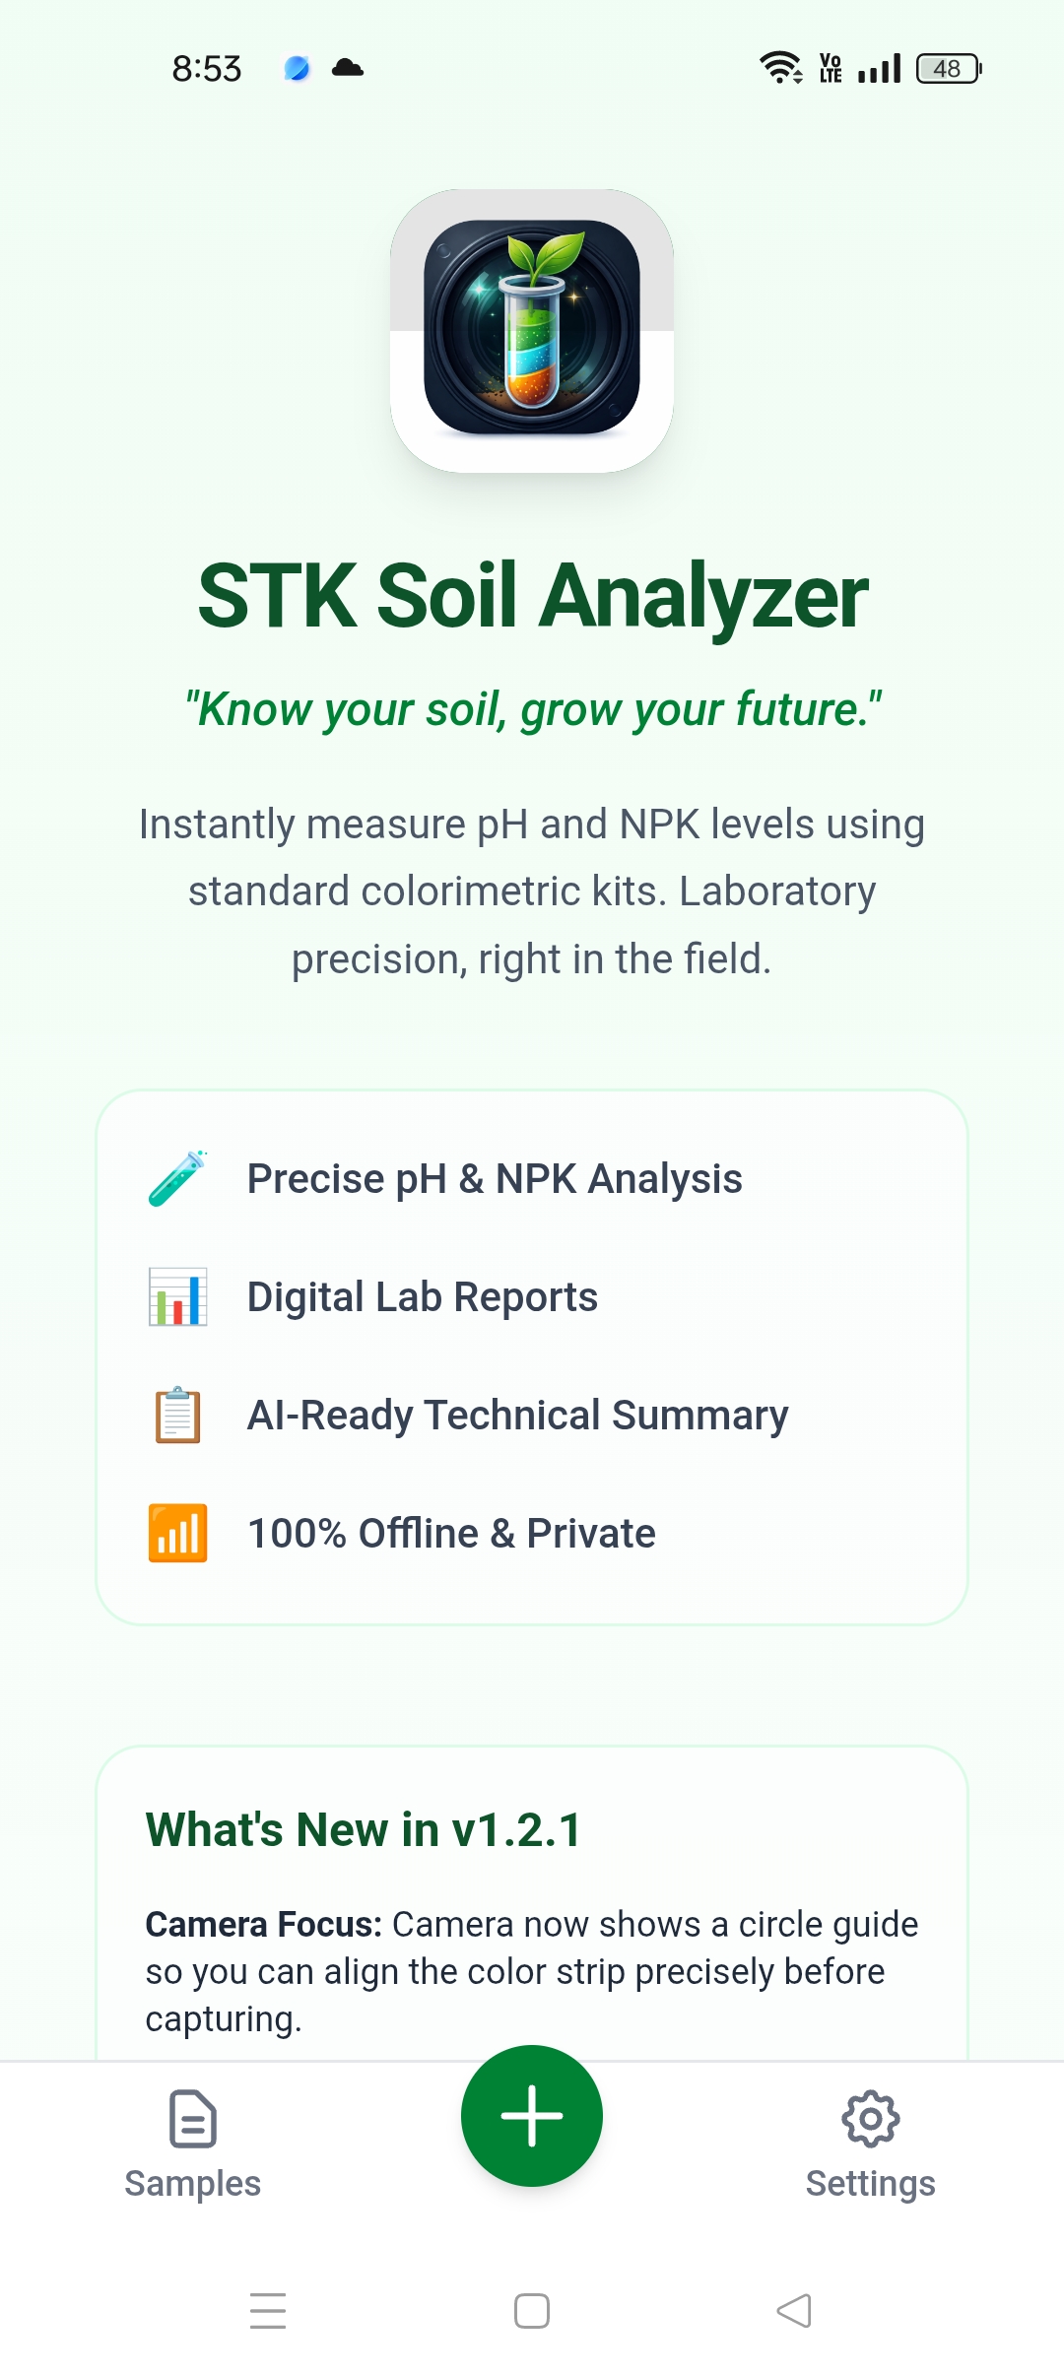Tap the Settings gear icon

[870, 2118]
